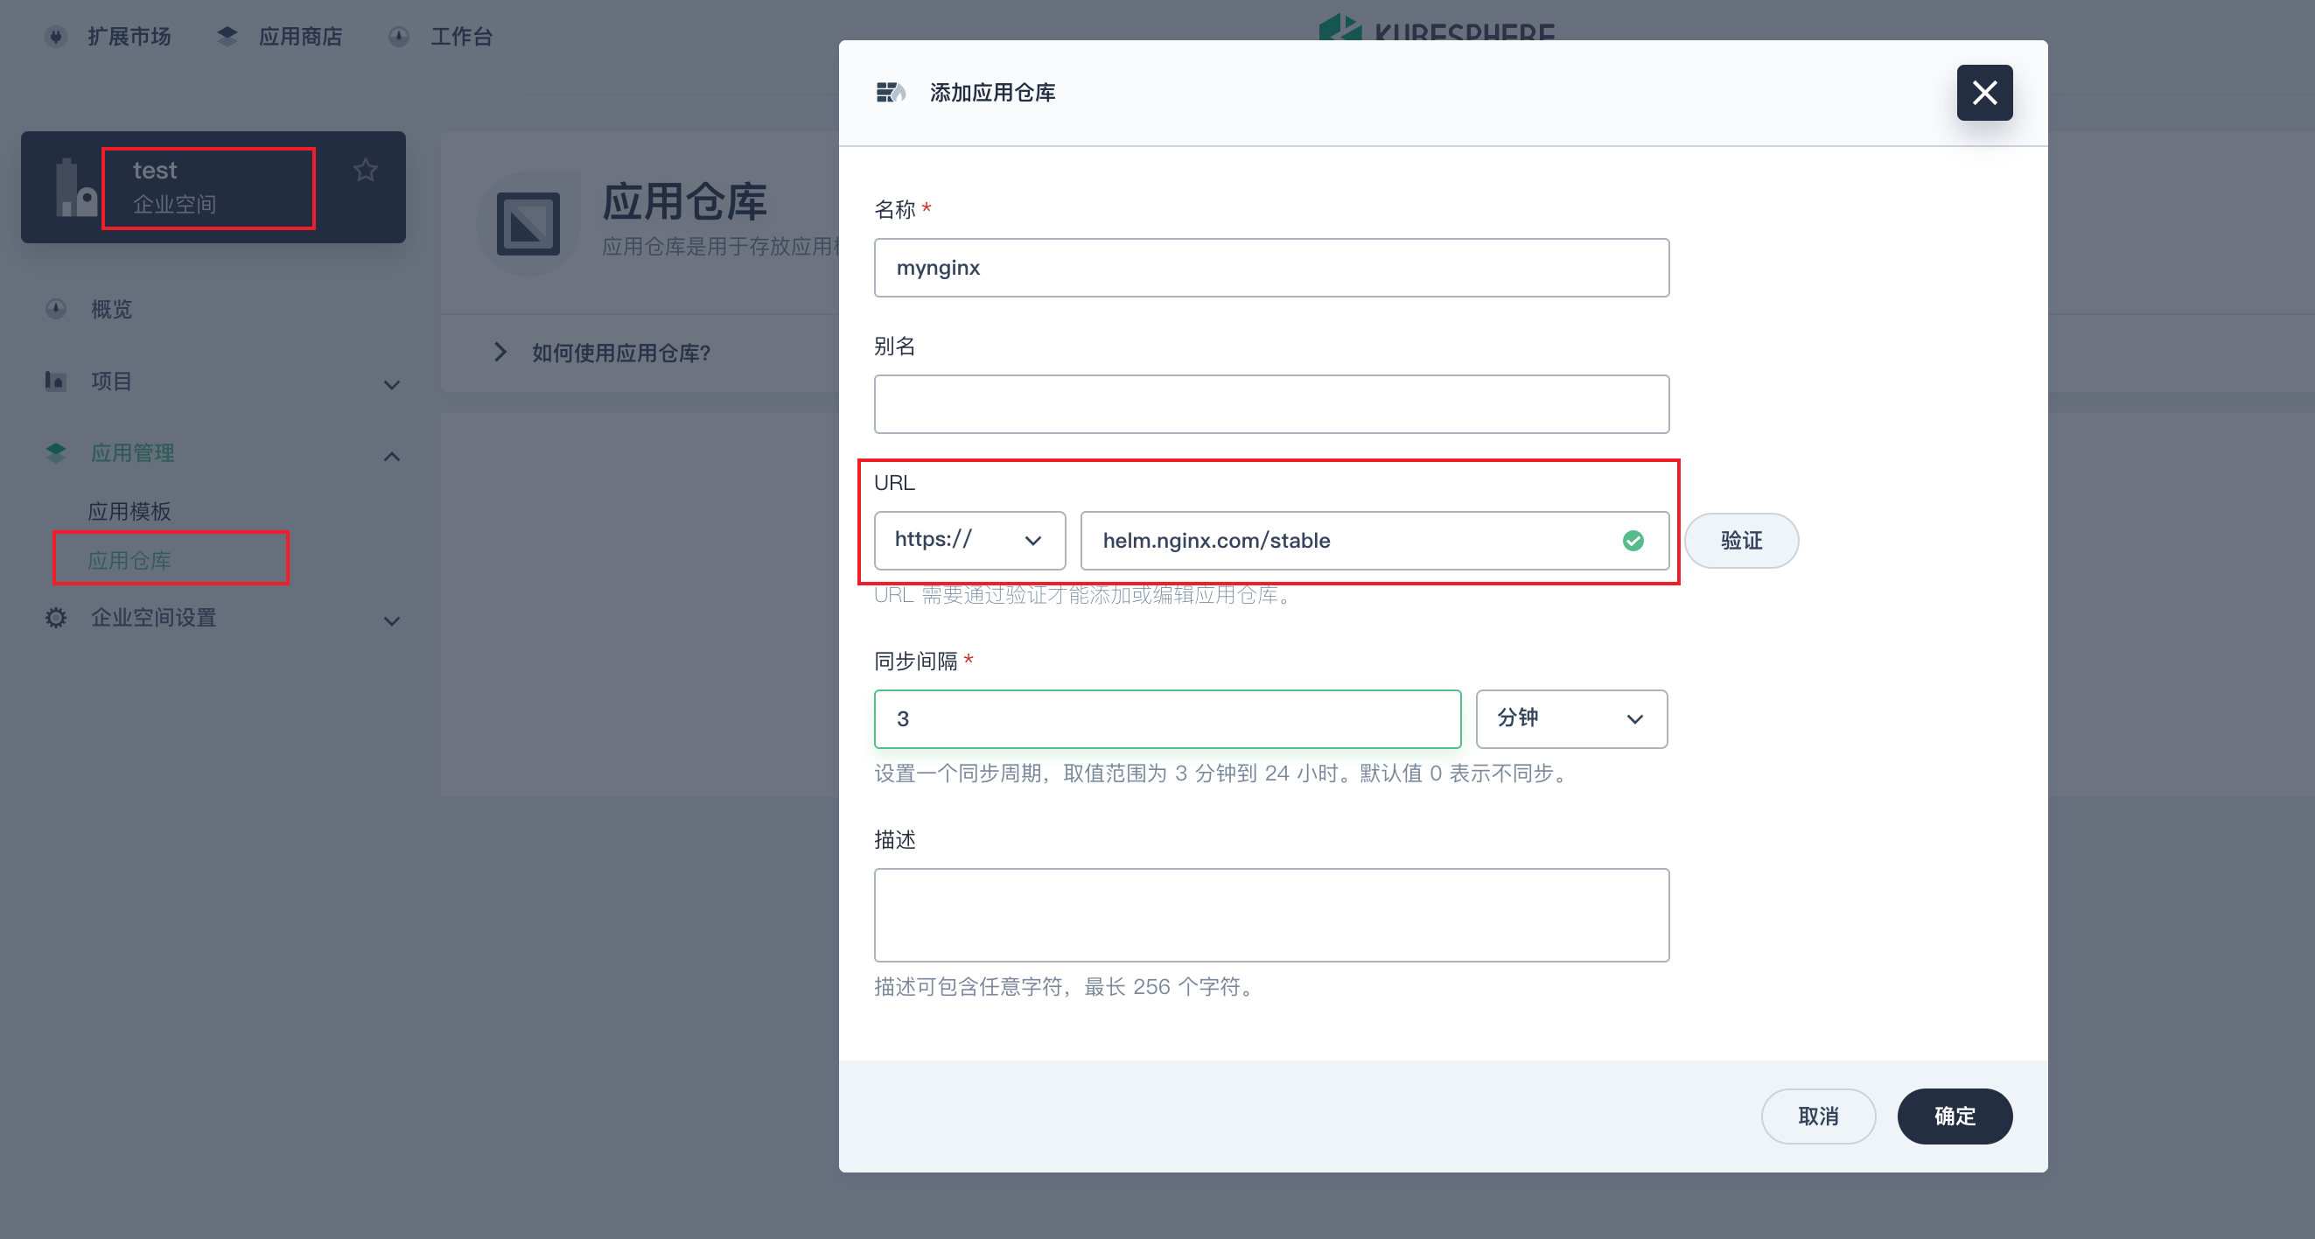2315x1239 pixels.
Task: Select 应用模板 in the sidebar
Action: 129,511
